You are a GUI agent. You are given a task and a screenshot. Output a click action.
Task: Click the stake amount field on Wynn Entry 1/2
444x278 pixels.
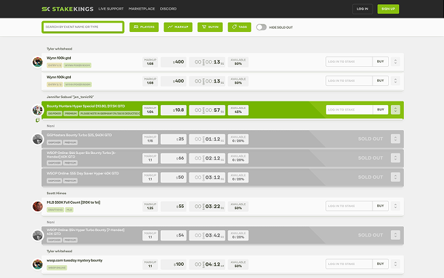coord(349,61)
